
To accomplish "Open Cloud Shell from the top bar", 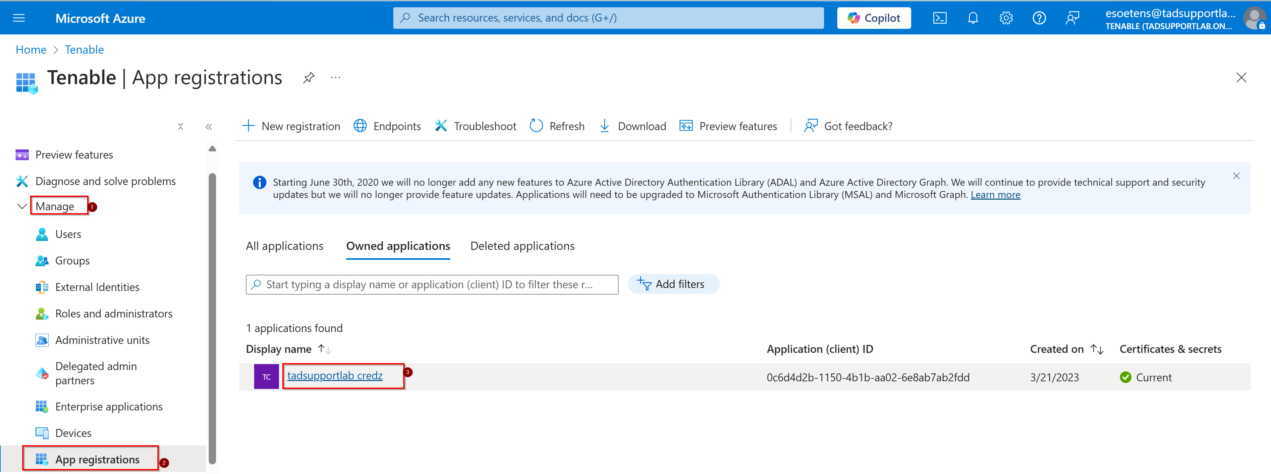I will (x=939, y=18).
